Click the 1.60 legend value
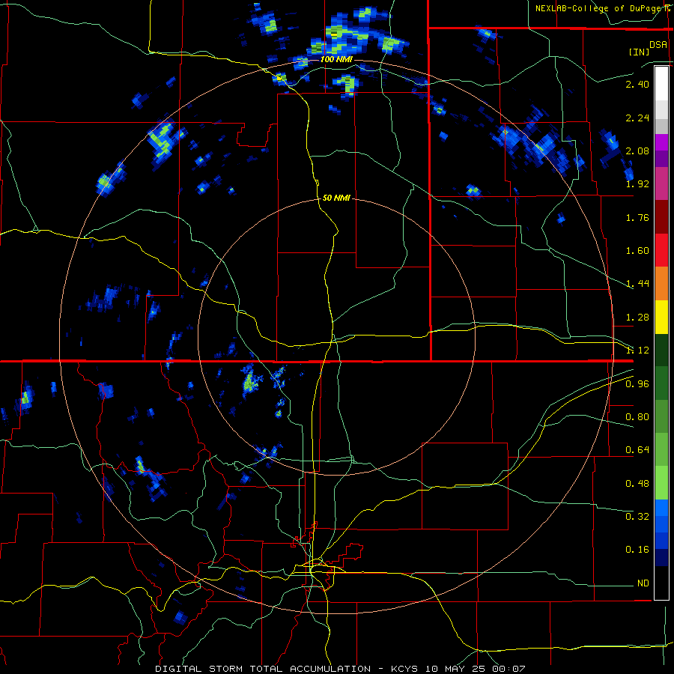The height and width of the screenshot is (674, 674). pyautogui.click(x=637, y=251)
